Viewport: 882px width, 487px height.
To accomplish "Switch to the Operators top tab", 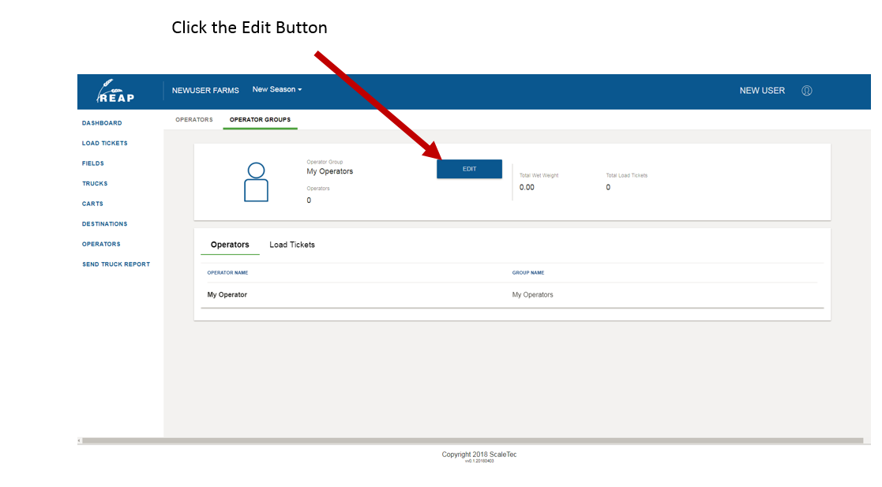I will tap(194, 120).
